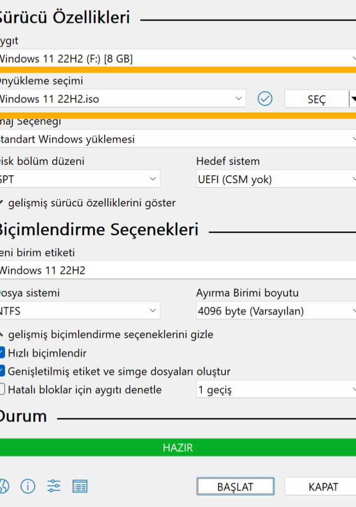Screen dimensions: 356x507
Task: Disable Genişletilmiş etiket ve simge dosyaları oluştur
Action: tap(2, 371)
